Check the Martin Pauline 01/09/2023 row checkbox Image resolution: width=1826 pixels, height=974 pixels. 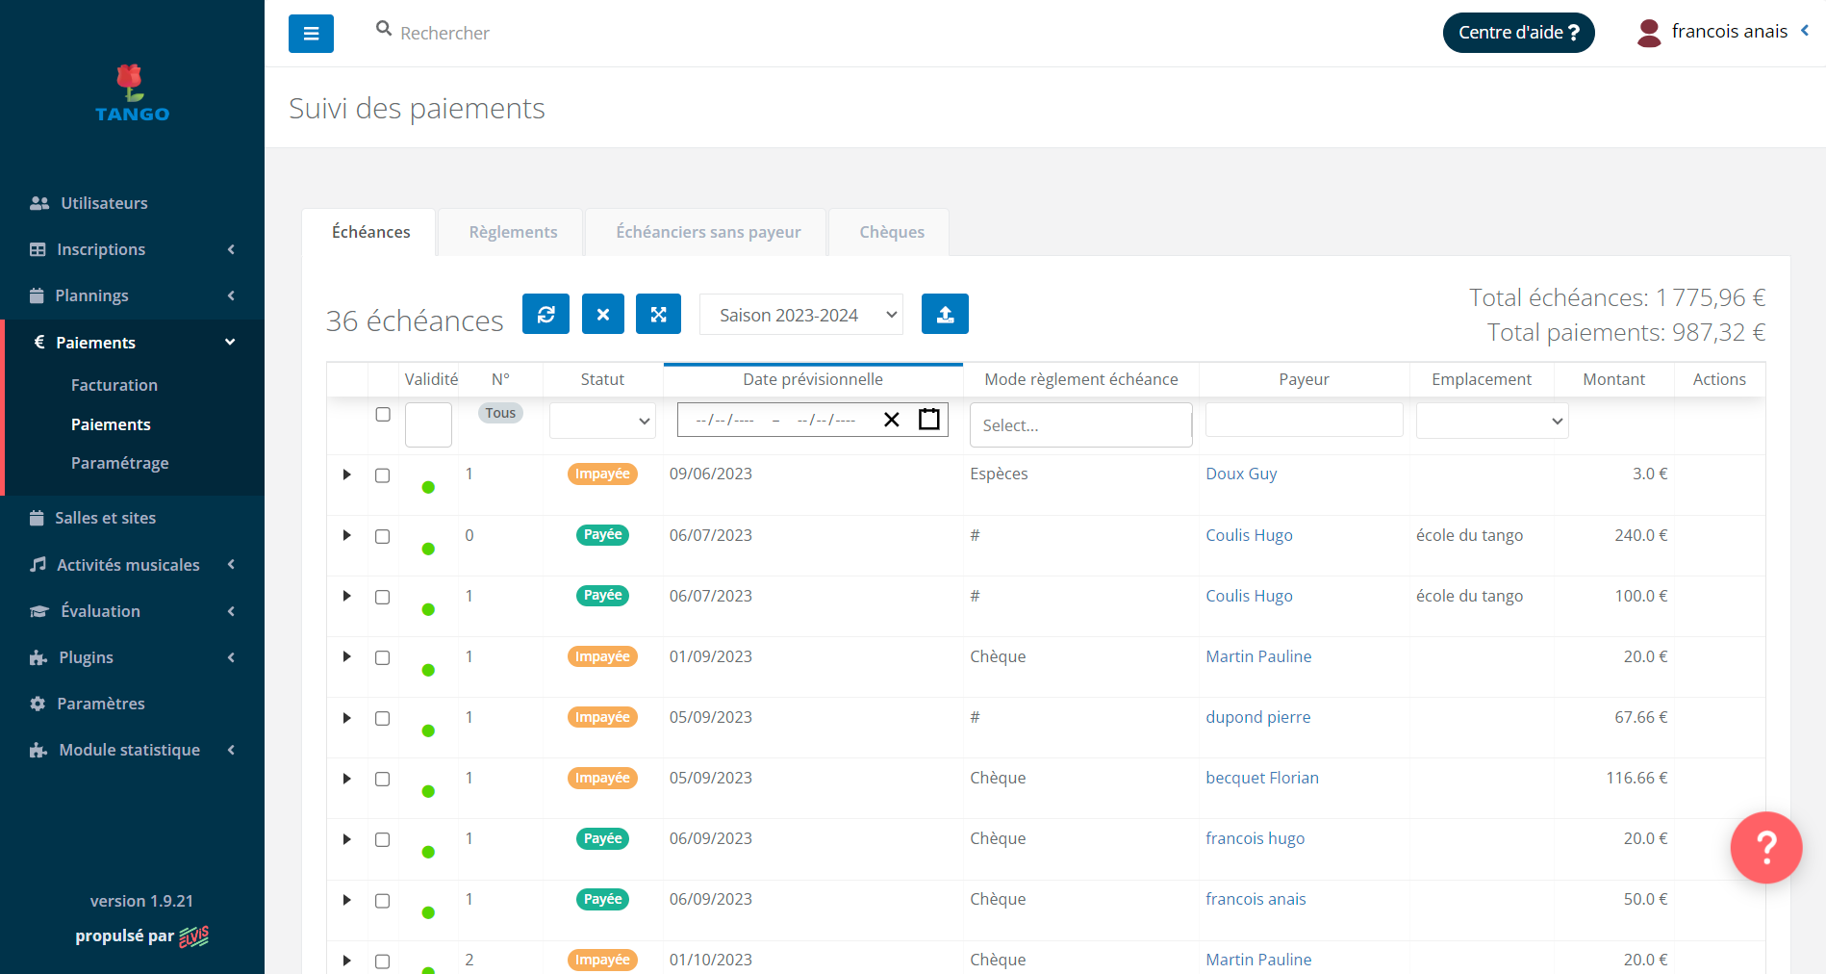382,657
